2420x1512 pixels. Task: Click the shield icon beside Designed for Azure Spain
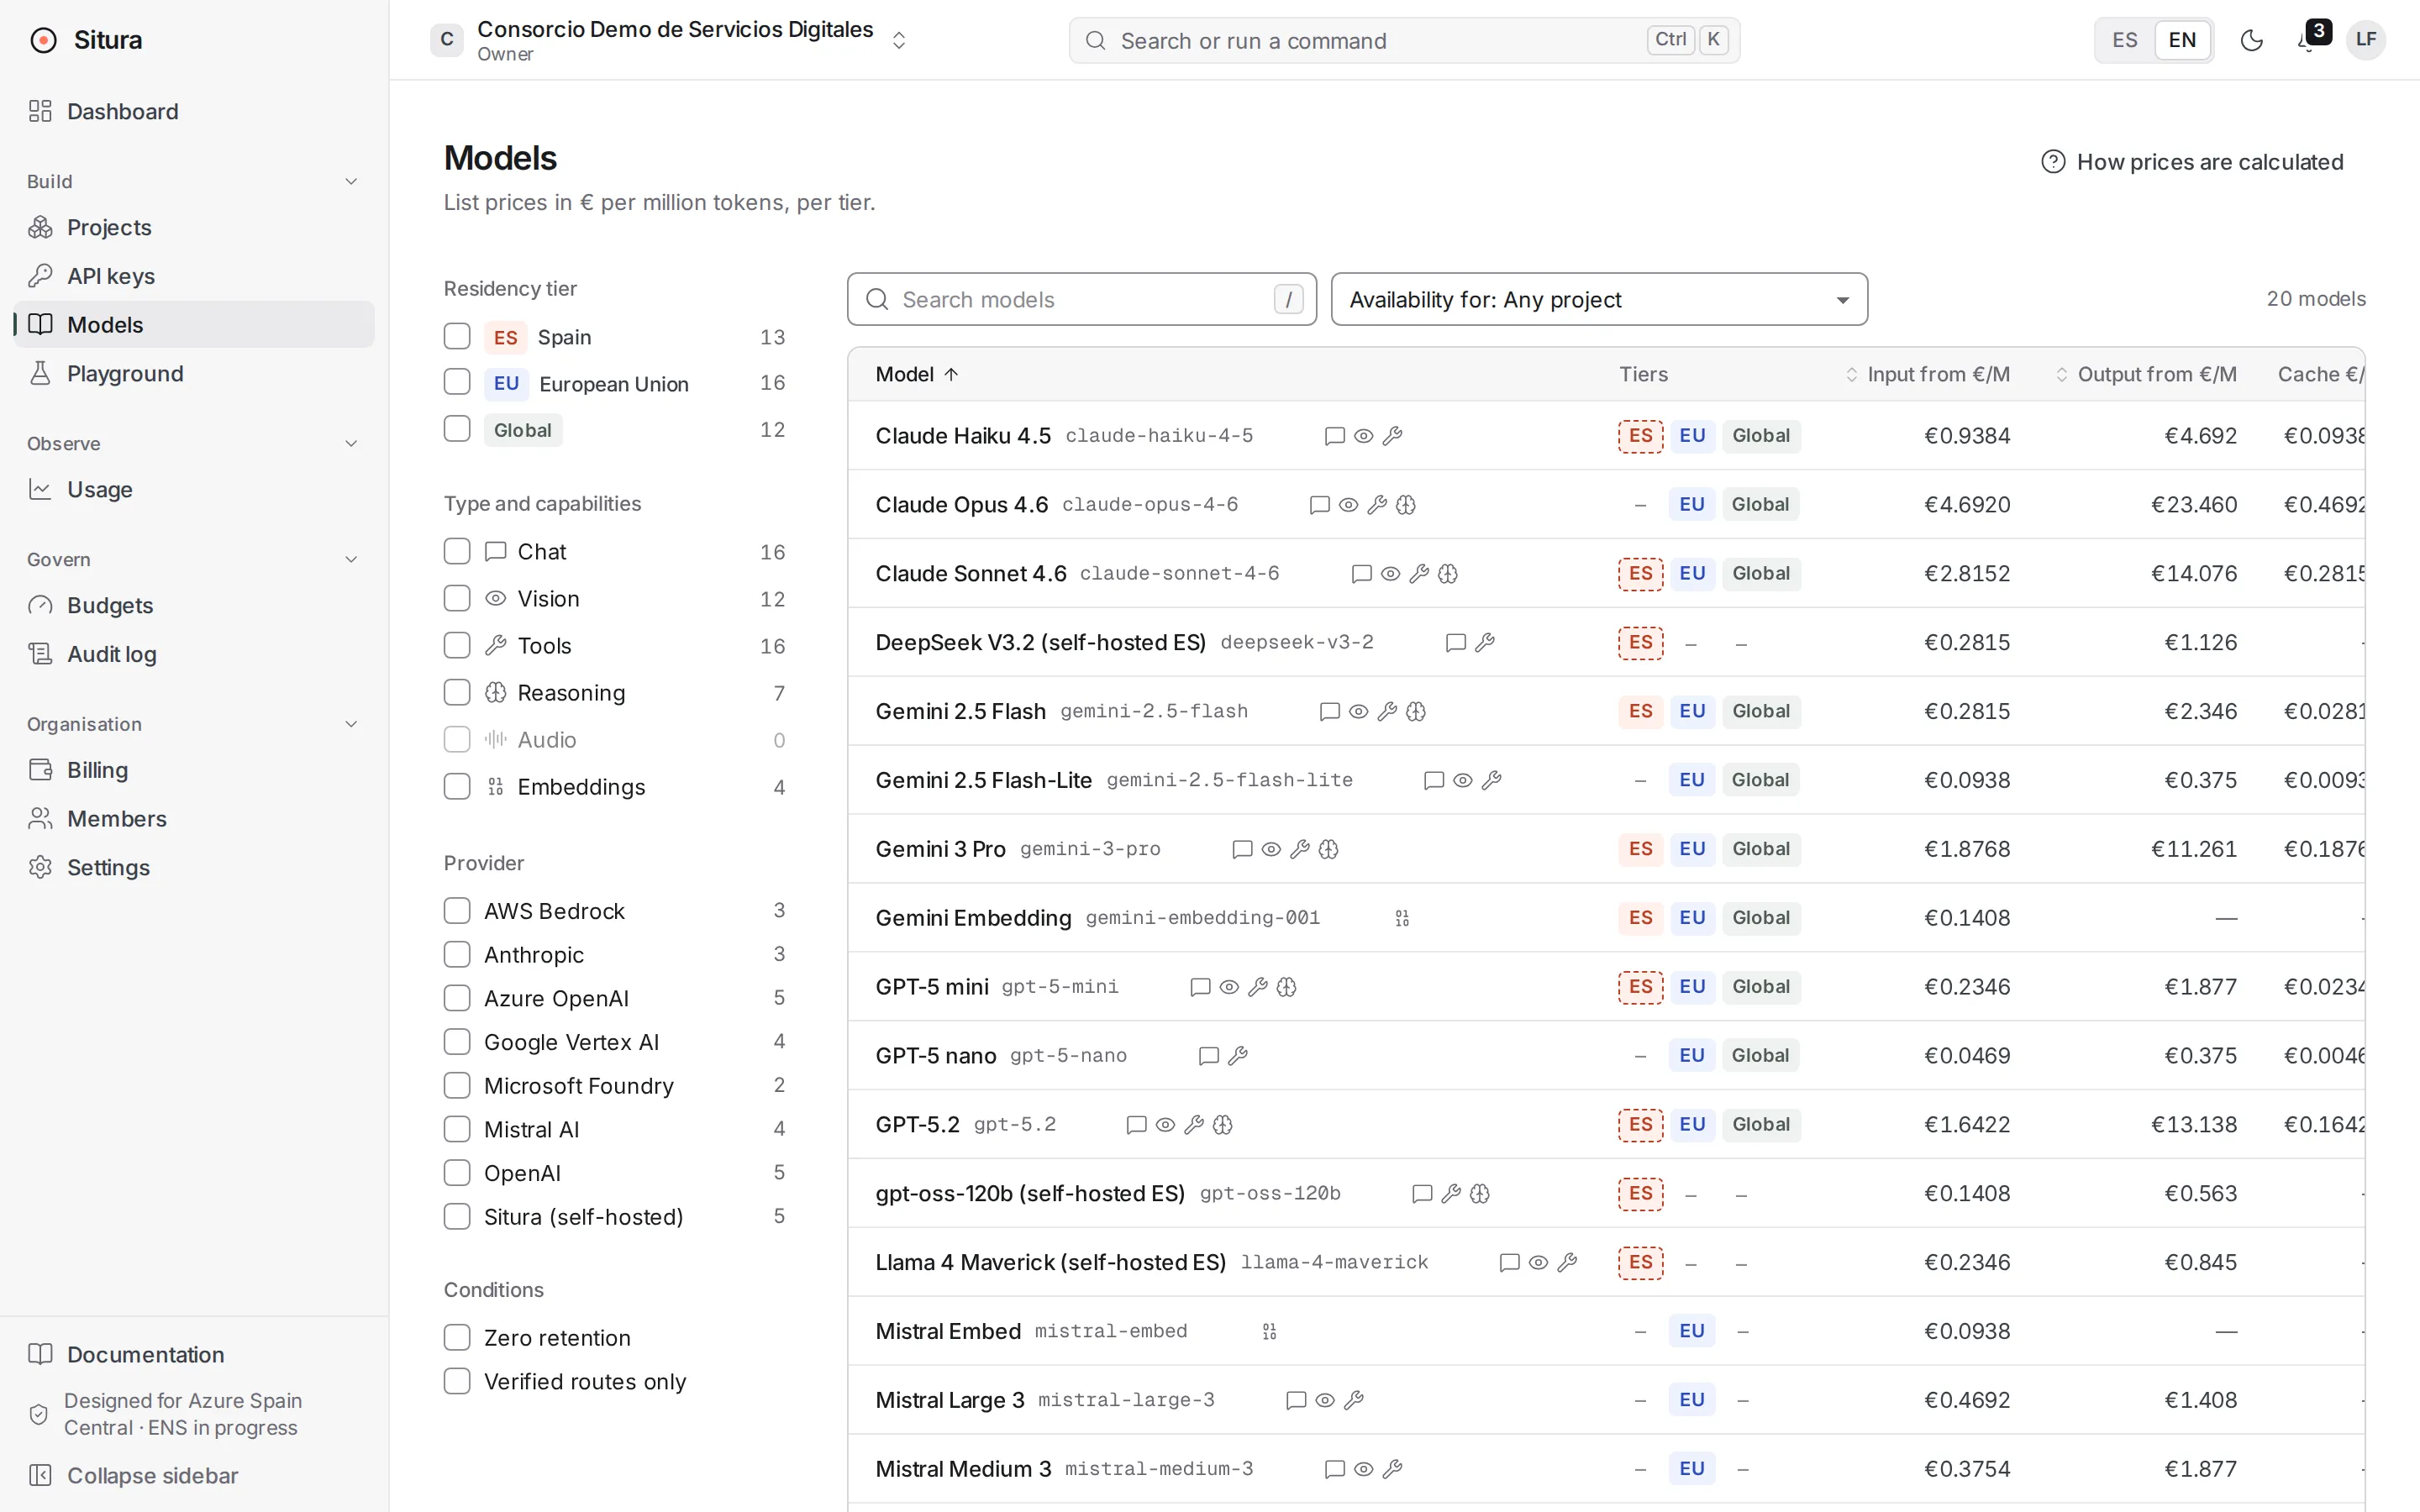[38, 1414]
